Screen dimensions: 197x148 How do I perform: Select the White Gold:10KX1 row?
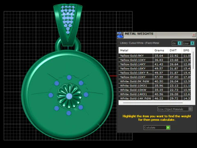[x=155, y=86]
